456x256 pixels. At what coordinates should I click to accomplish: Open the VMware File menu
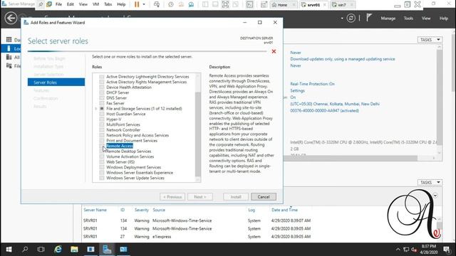tap(58, 4)
